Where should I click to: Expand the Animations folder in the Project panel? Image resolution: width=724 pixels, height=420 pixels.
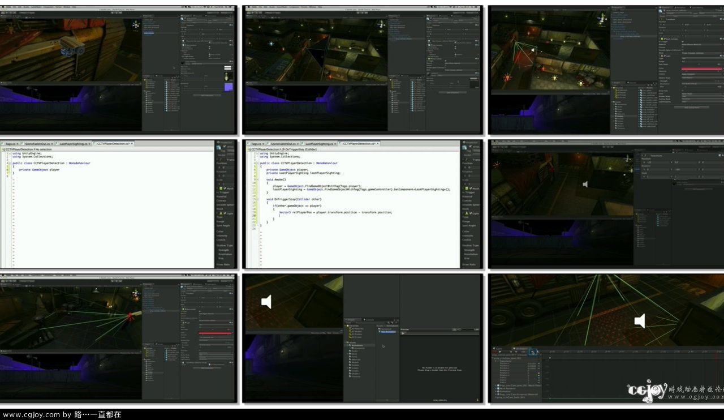coord(348,345)
